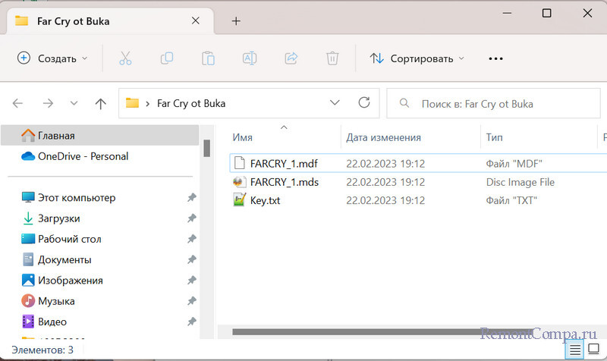
Task: Open the Сортировать dropdown menu
Action: click(x=417, y=58)
